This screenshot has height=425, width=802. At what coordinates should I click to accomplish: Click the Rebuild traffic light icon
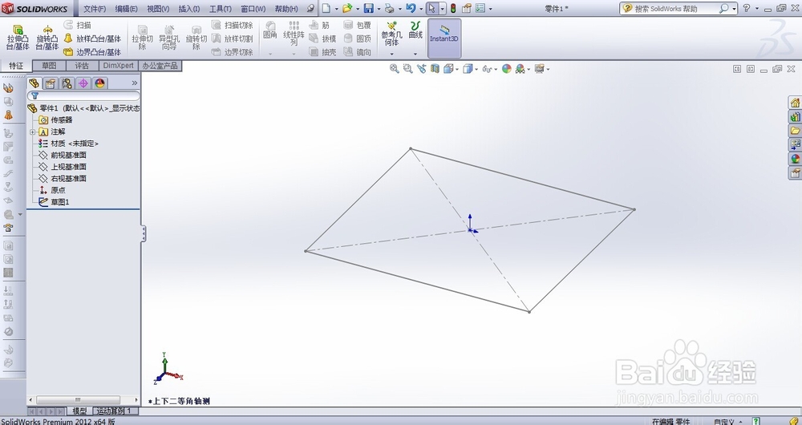tap(453, 8)
